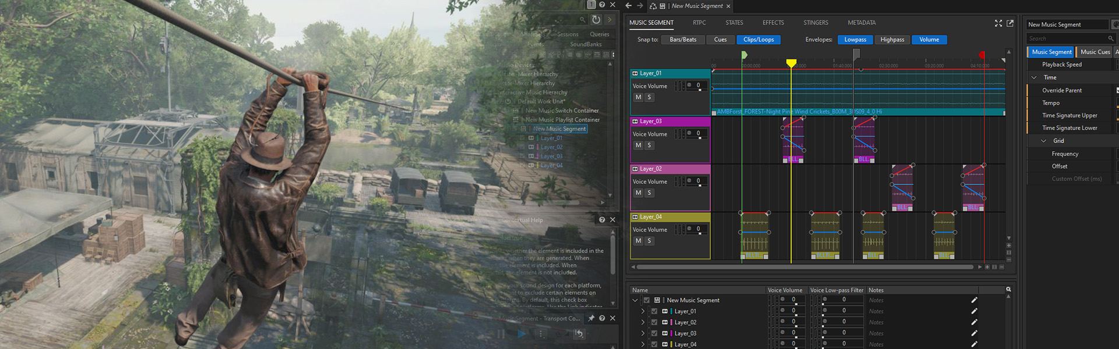Toggle the Highpass envelope button
This screenshot has width=1119, height=349.
pos(892,40)
